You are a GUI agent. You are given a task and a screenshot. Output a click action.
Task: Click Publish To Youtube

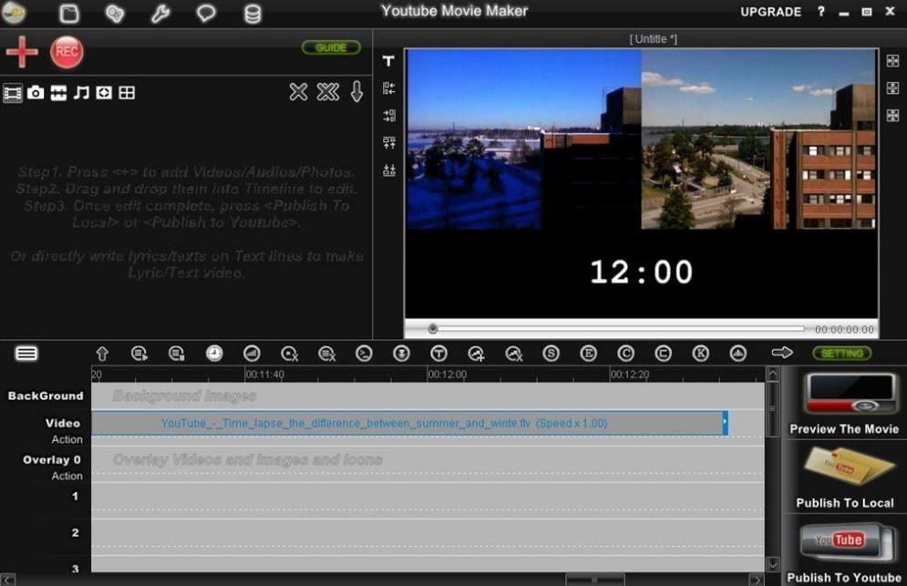844,552
